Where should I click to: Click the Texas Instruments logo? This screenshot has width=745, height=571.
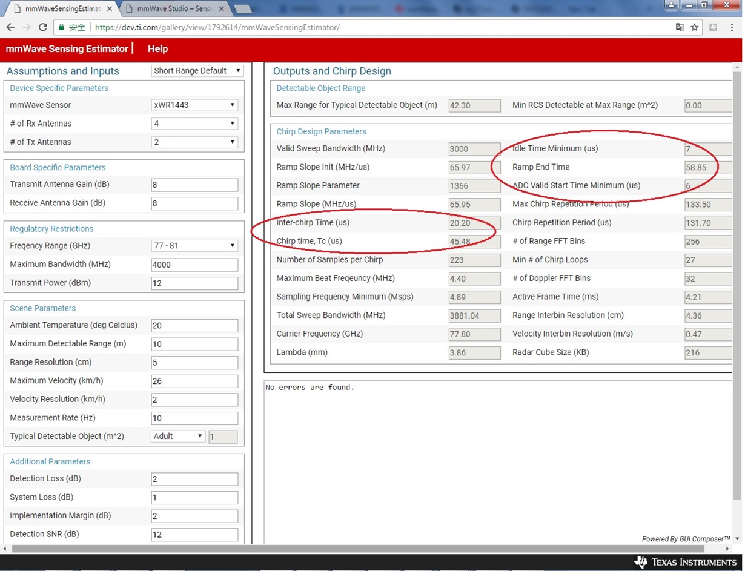(684, 562)
